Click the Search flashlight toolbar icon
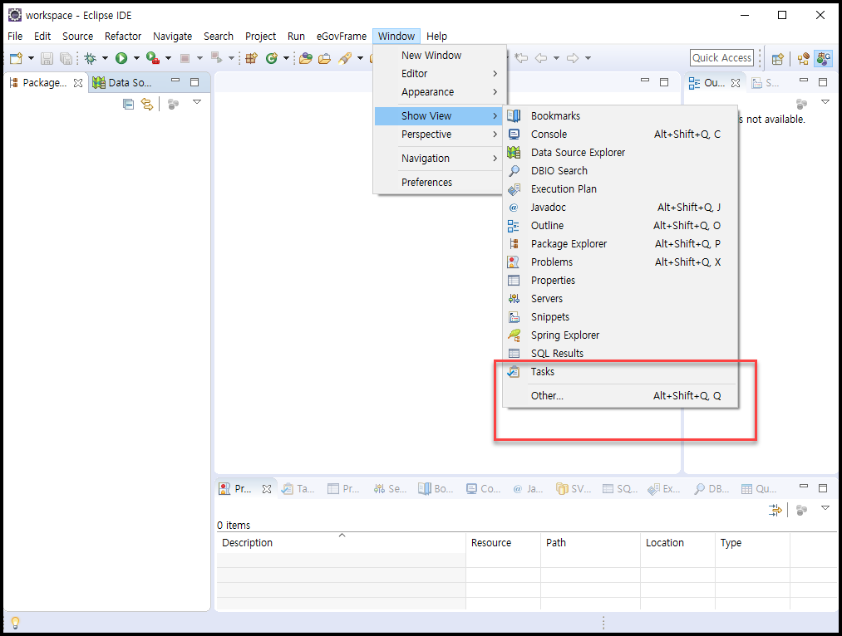Screen dimensions: 842x636 [x=345, y=58]
